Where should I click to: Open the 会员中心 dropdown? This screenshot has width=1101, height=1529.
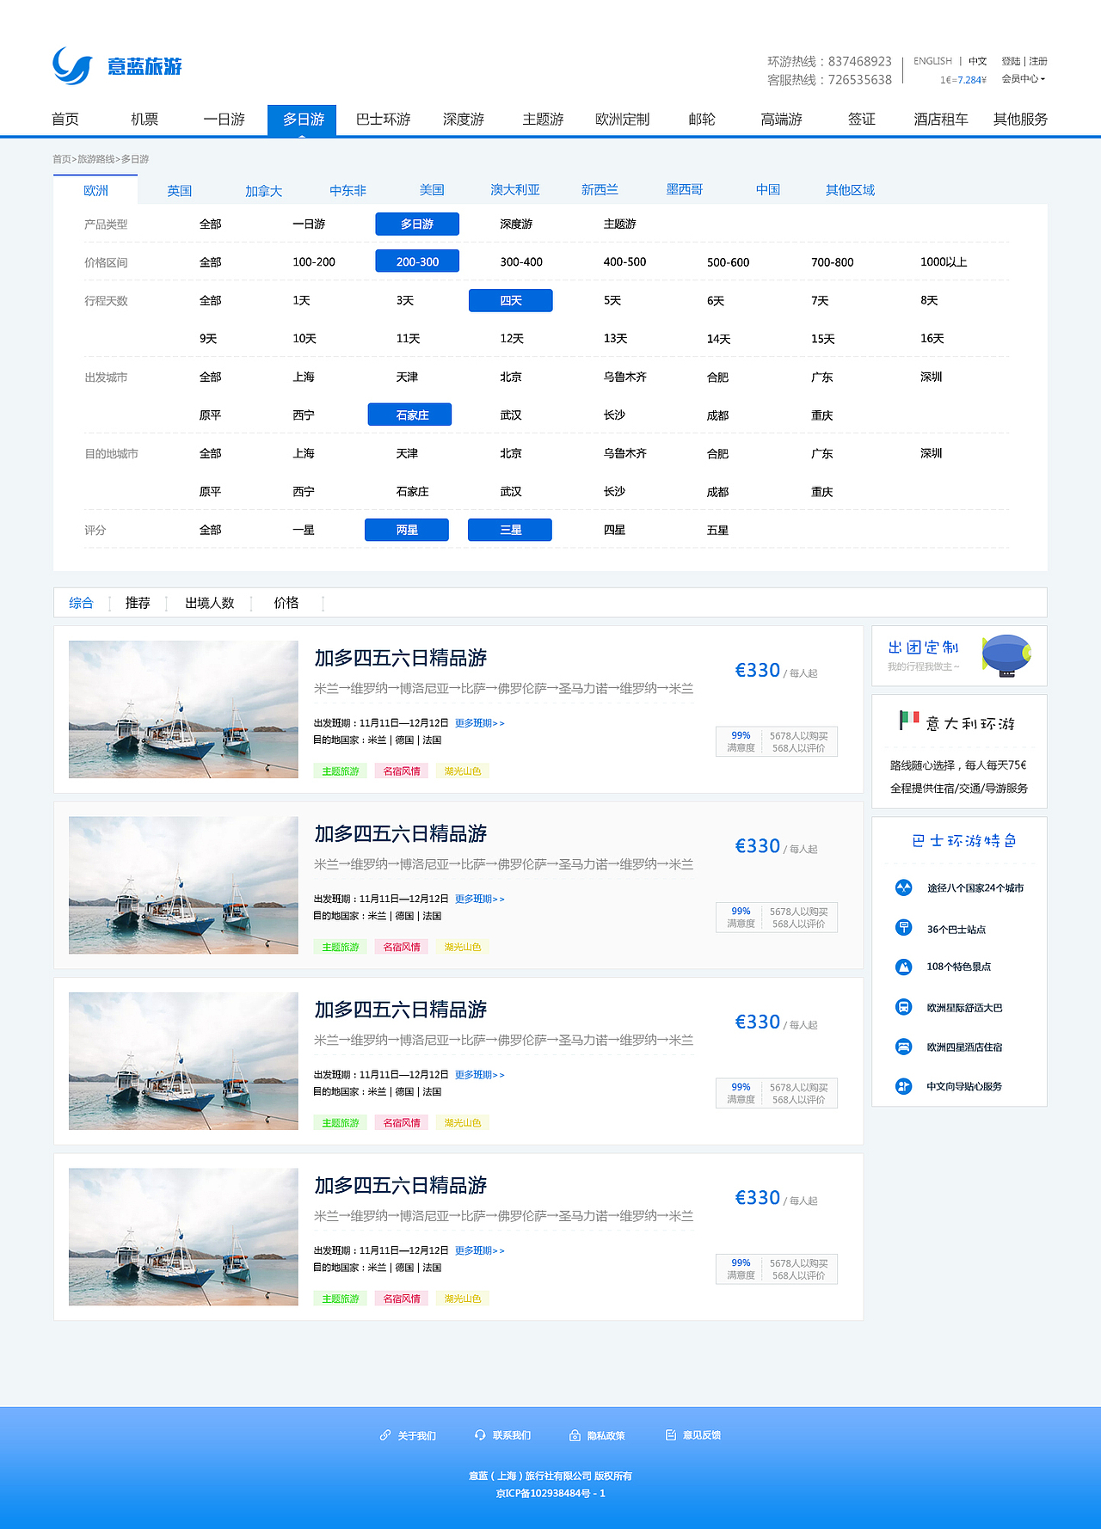[x=1024, y=79]
